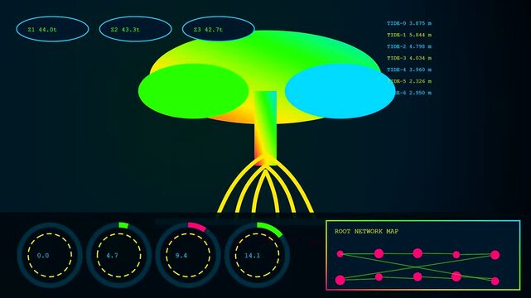Viewport: 531px width, 298px height.
Task: Click the gradient tree trunk
Action: [x=265, y=127]
